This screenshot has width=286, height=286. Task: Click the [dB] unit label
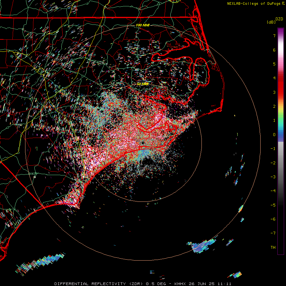[x=271, y=22]
